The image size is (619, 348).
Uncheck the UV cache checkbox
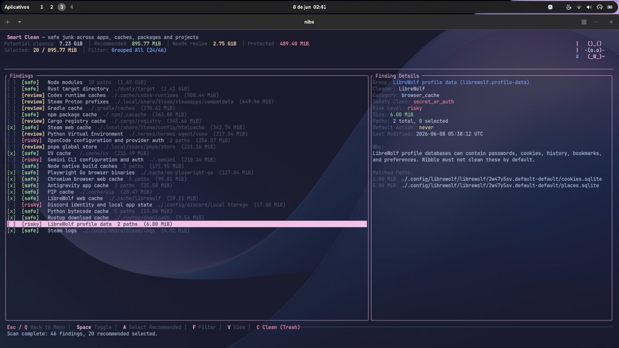pos(11,153)
